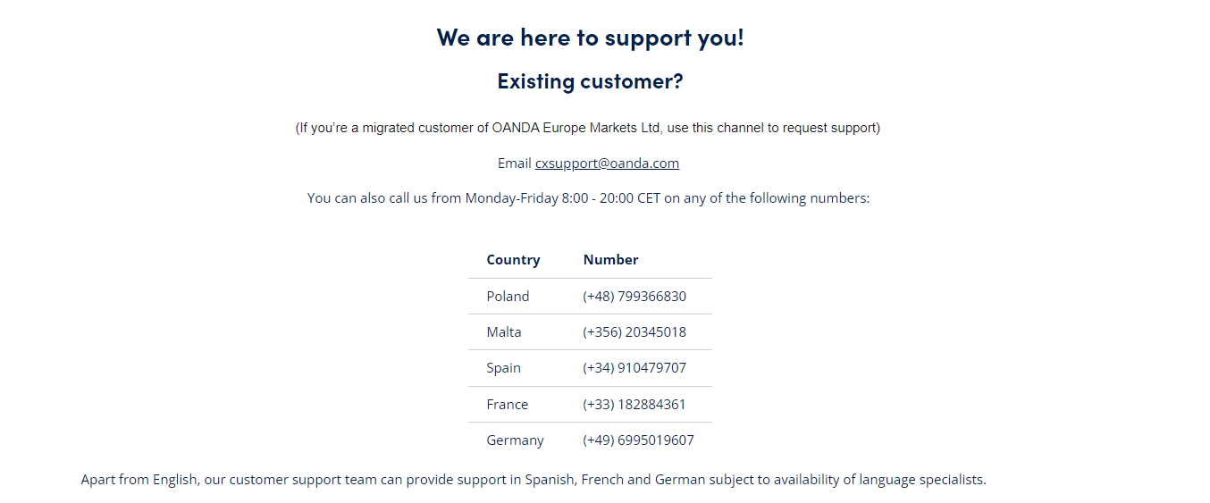Image resolution: width=1210 pixels, height=503 pixels.
Task: Click the Poland cell in the table
Action: 508,297
